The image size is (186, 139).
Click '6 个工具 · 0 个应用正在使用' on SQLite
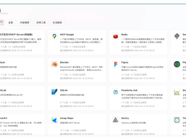point(73,103)
